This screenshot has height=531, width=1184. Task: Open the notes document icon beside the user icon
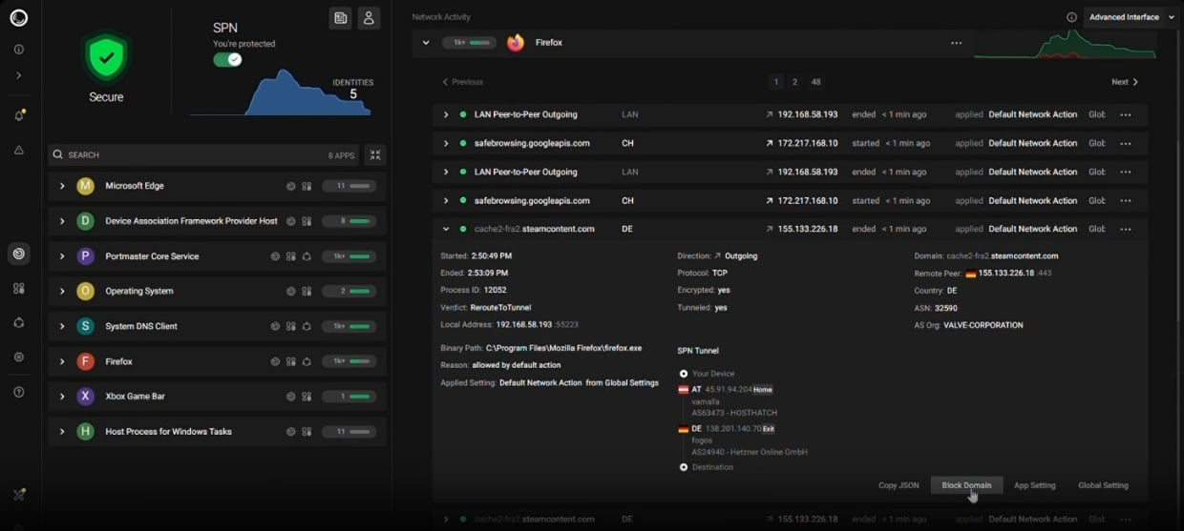(340, 18)
